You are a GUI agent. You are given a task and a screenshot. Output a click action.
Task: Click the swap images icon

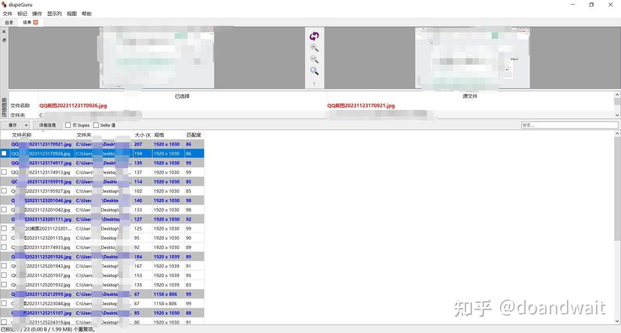point(314,36)
